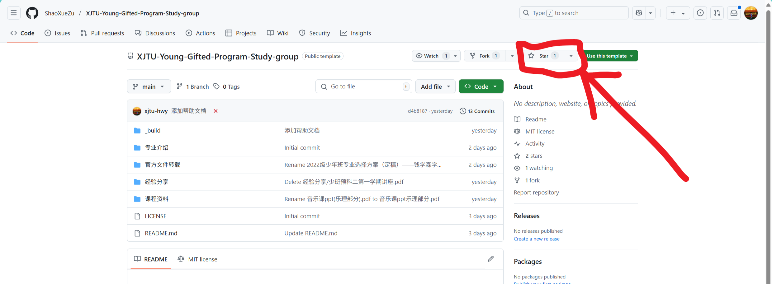Open the LICENSE file
Screen dimensions: 772x284
(155, 216)
